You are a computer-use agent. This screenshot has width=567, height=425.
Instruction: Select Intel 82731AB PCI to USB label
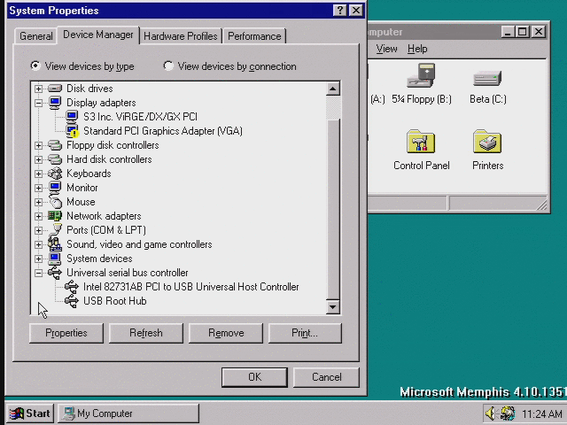191,287
